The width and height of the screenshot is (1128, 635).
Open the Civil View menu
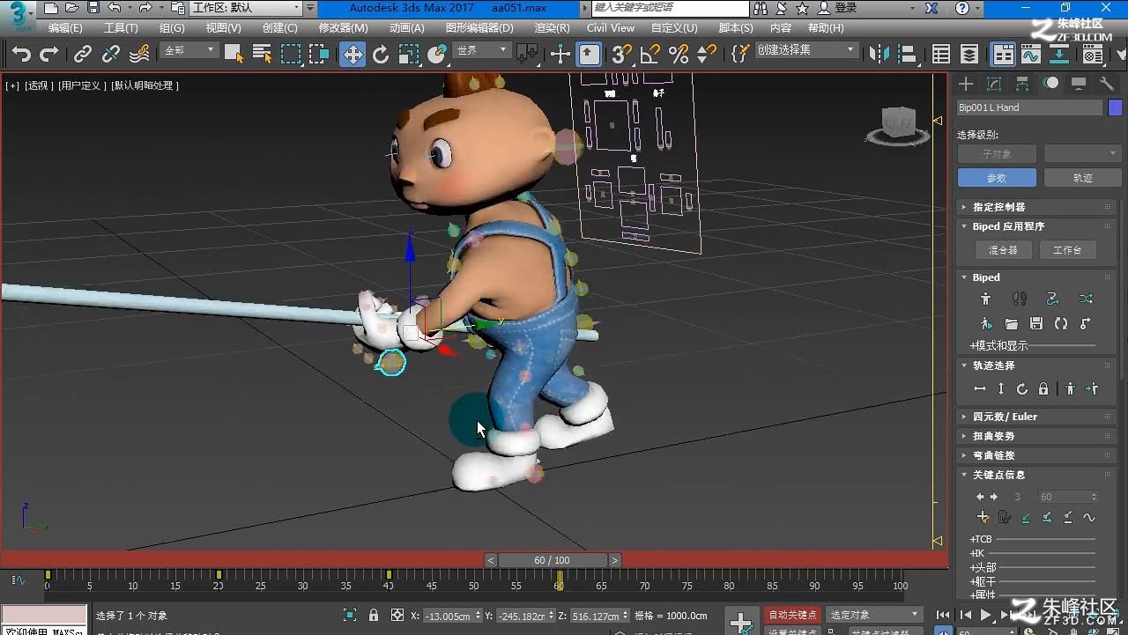611,28
